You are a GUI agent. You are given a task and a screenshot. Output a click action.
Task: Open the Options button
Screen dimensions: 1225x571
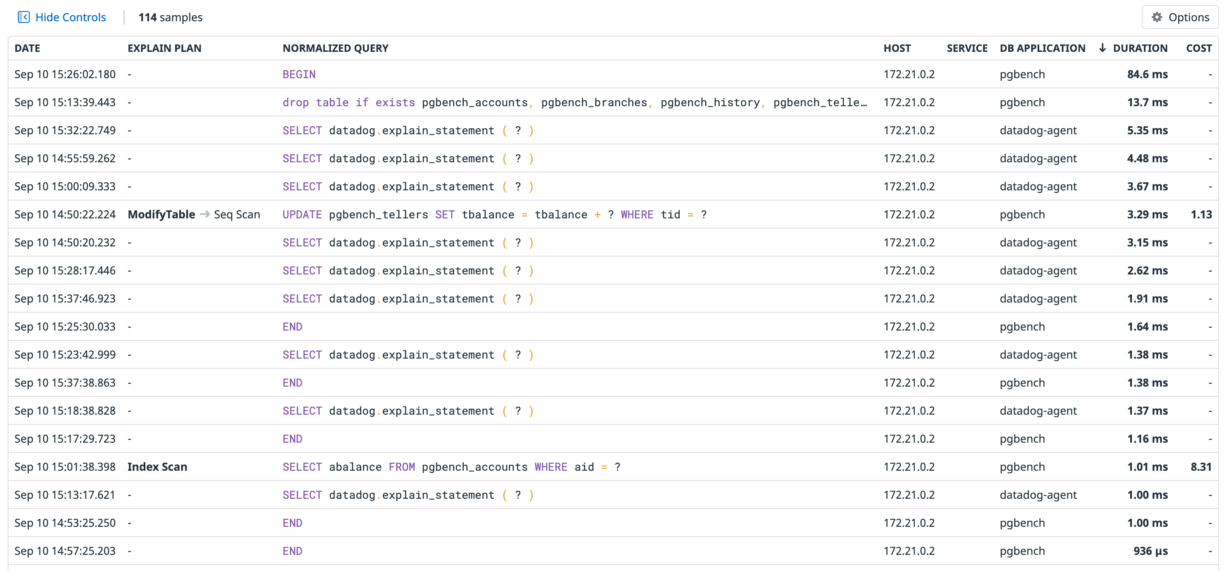coord(1180,17)
